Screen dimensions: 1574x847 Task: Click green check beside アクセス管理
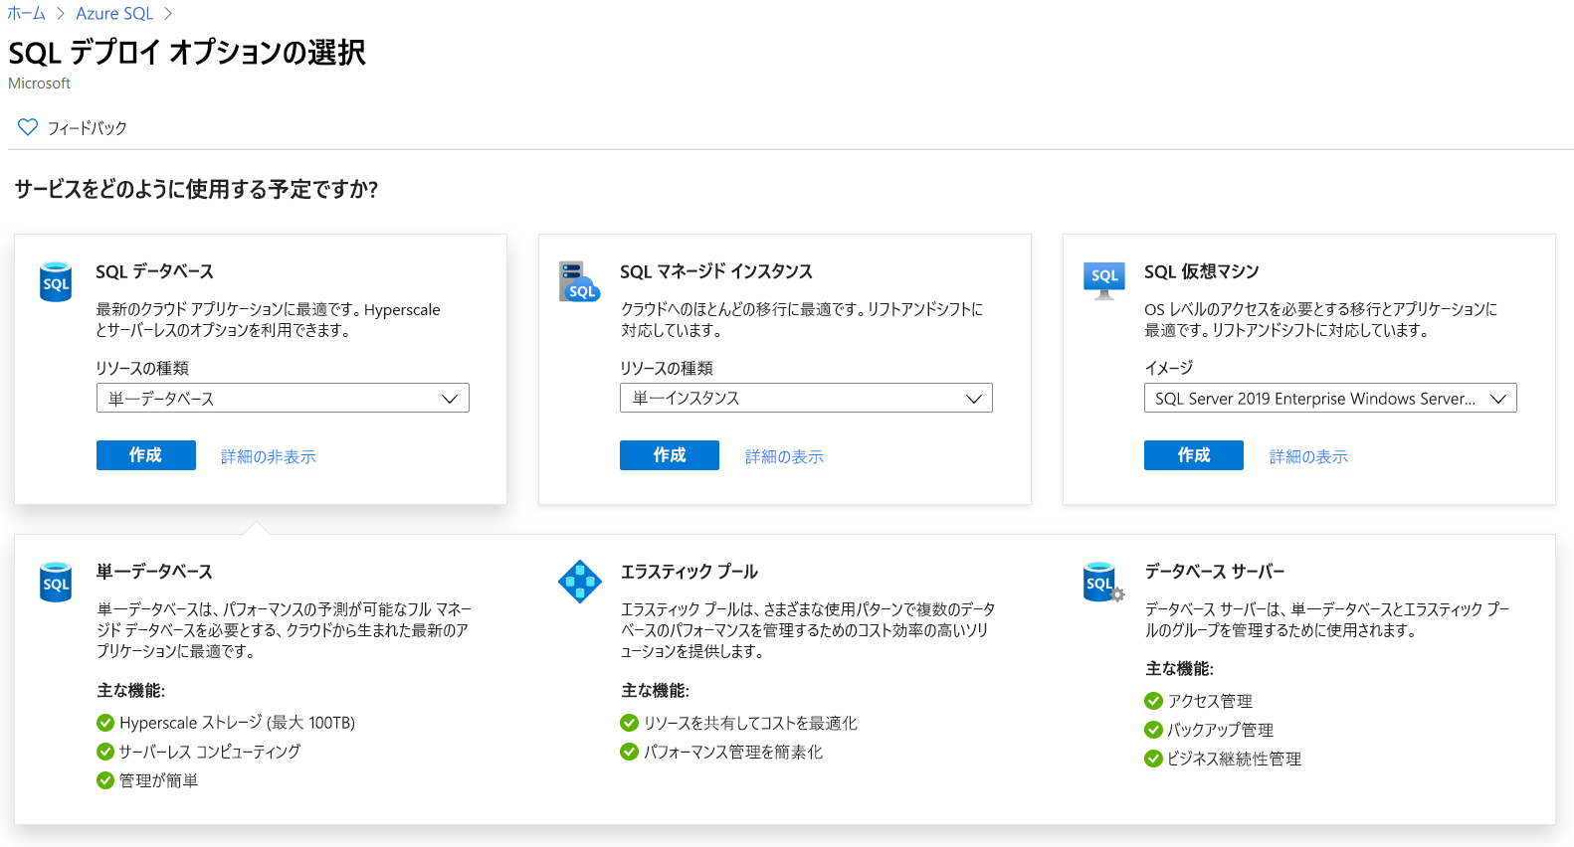coord(1154,701)
